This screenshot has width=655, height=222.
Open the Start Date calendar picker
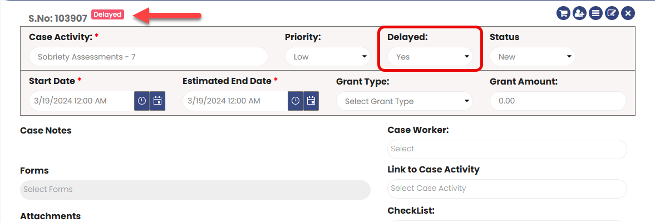pyautogui.click(x=157, y=101)
